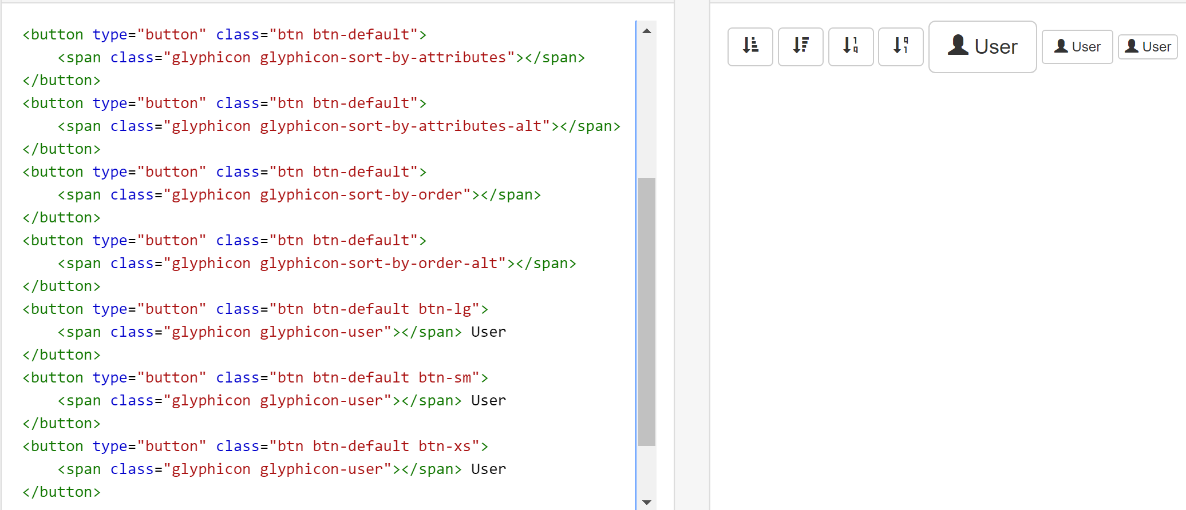Click the sort-by-order icon button
Image resolution: width=1186 pixels, height=510 pixels.
[x=851, y=46]
